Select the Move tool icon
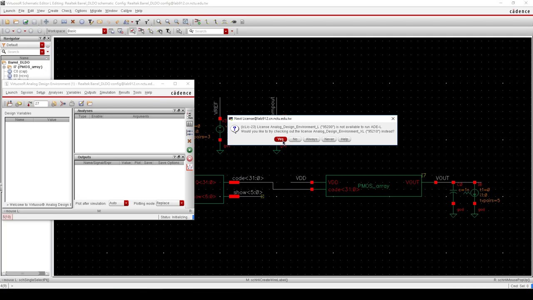This screenshot has width=533, height=300. 46,22
